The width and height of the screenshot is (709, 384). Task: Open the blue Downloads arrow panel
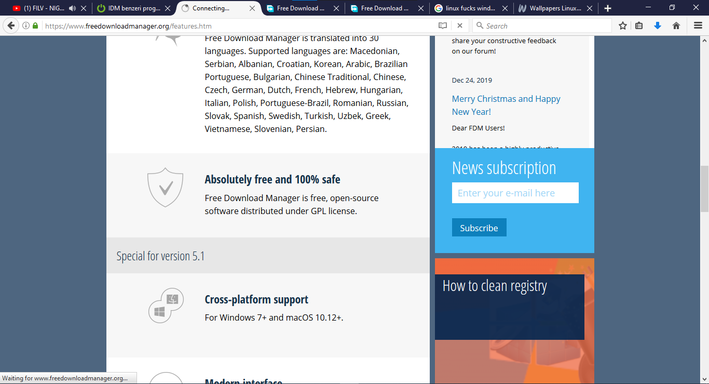tap(658, 25)
